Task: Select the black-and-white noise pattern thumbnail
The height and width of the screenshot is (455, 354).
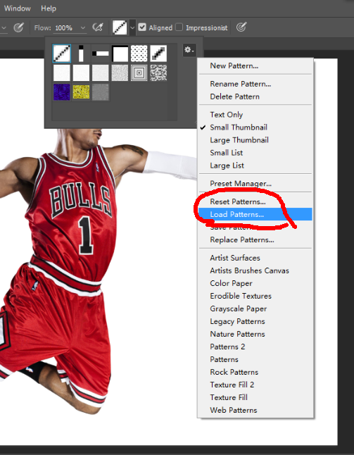Action: click(158, 73)
